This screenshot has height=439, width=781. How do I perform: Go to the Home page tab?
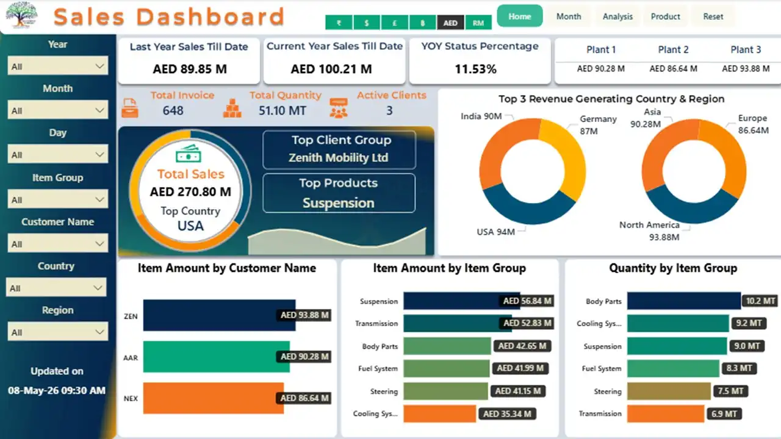[520, 16]
